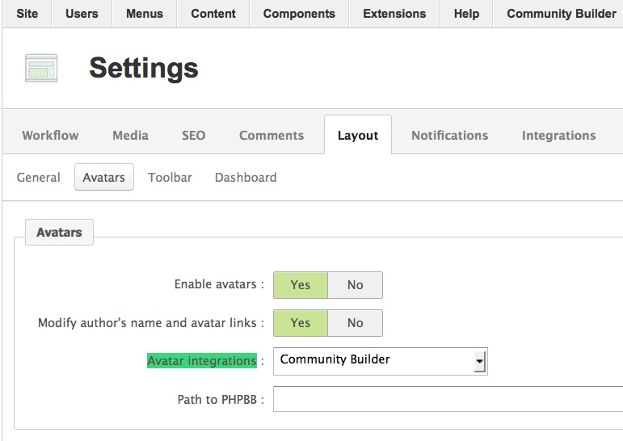The height and width of the screenshot is (441, 623).
Task: Choose Yes for Modify author's name links
Action: point(301,323)
